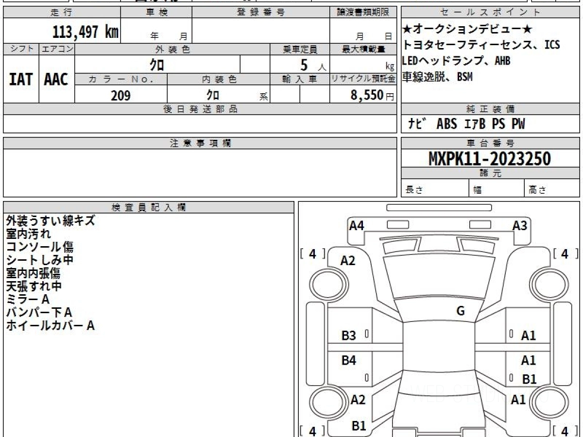Click the セールスポイント header

coord(491,13)
